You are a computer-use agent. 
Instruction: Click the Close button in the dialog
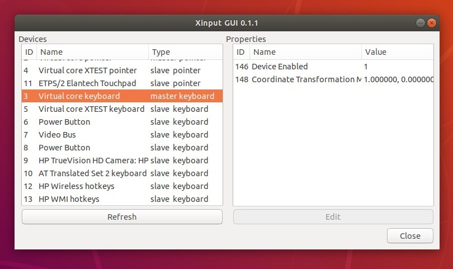(x=410, y=236)
